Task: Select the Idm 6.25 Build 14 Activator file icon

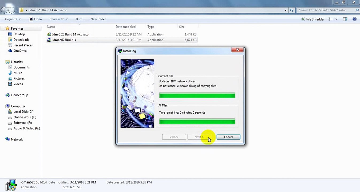Action: [x=49, y=34]
